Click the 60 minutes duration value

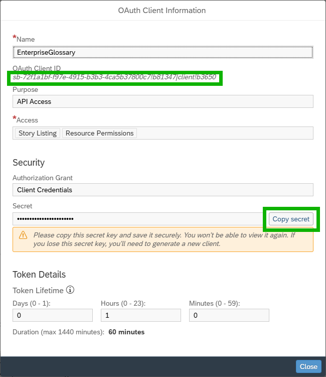coord(126,332)
